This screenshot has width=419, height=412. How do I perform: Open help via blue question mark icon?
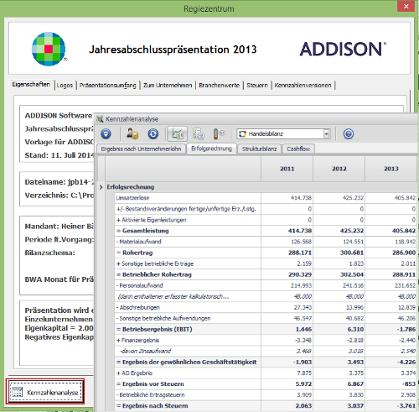pos(349,133)
